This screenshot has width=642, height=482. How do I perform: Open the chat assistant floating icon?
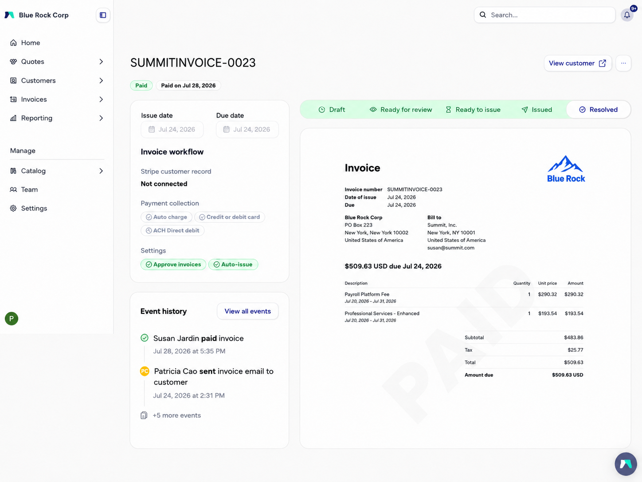pyautogui.click(x=626, y=464)
